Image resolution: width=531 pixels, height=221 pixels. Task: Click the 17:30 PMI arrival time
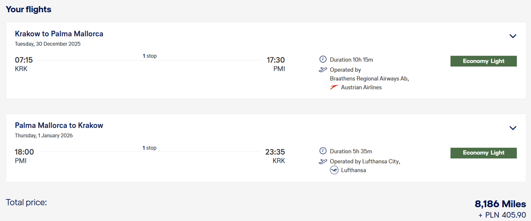(276, 60)
